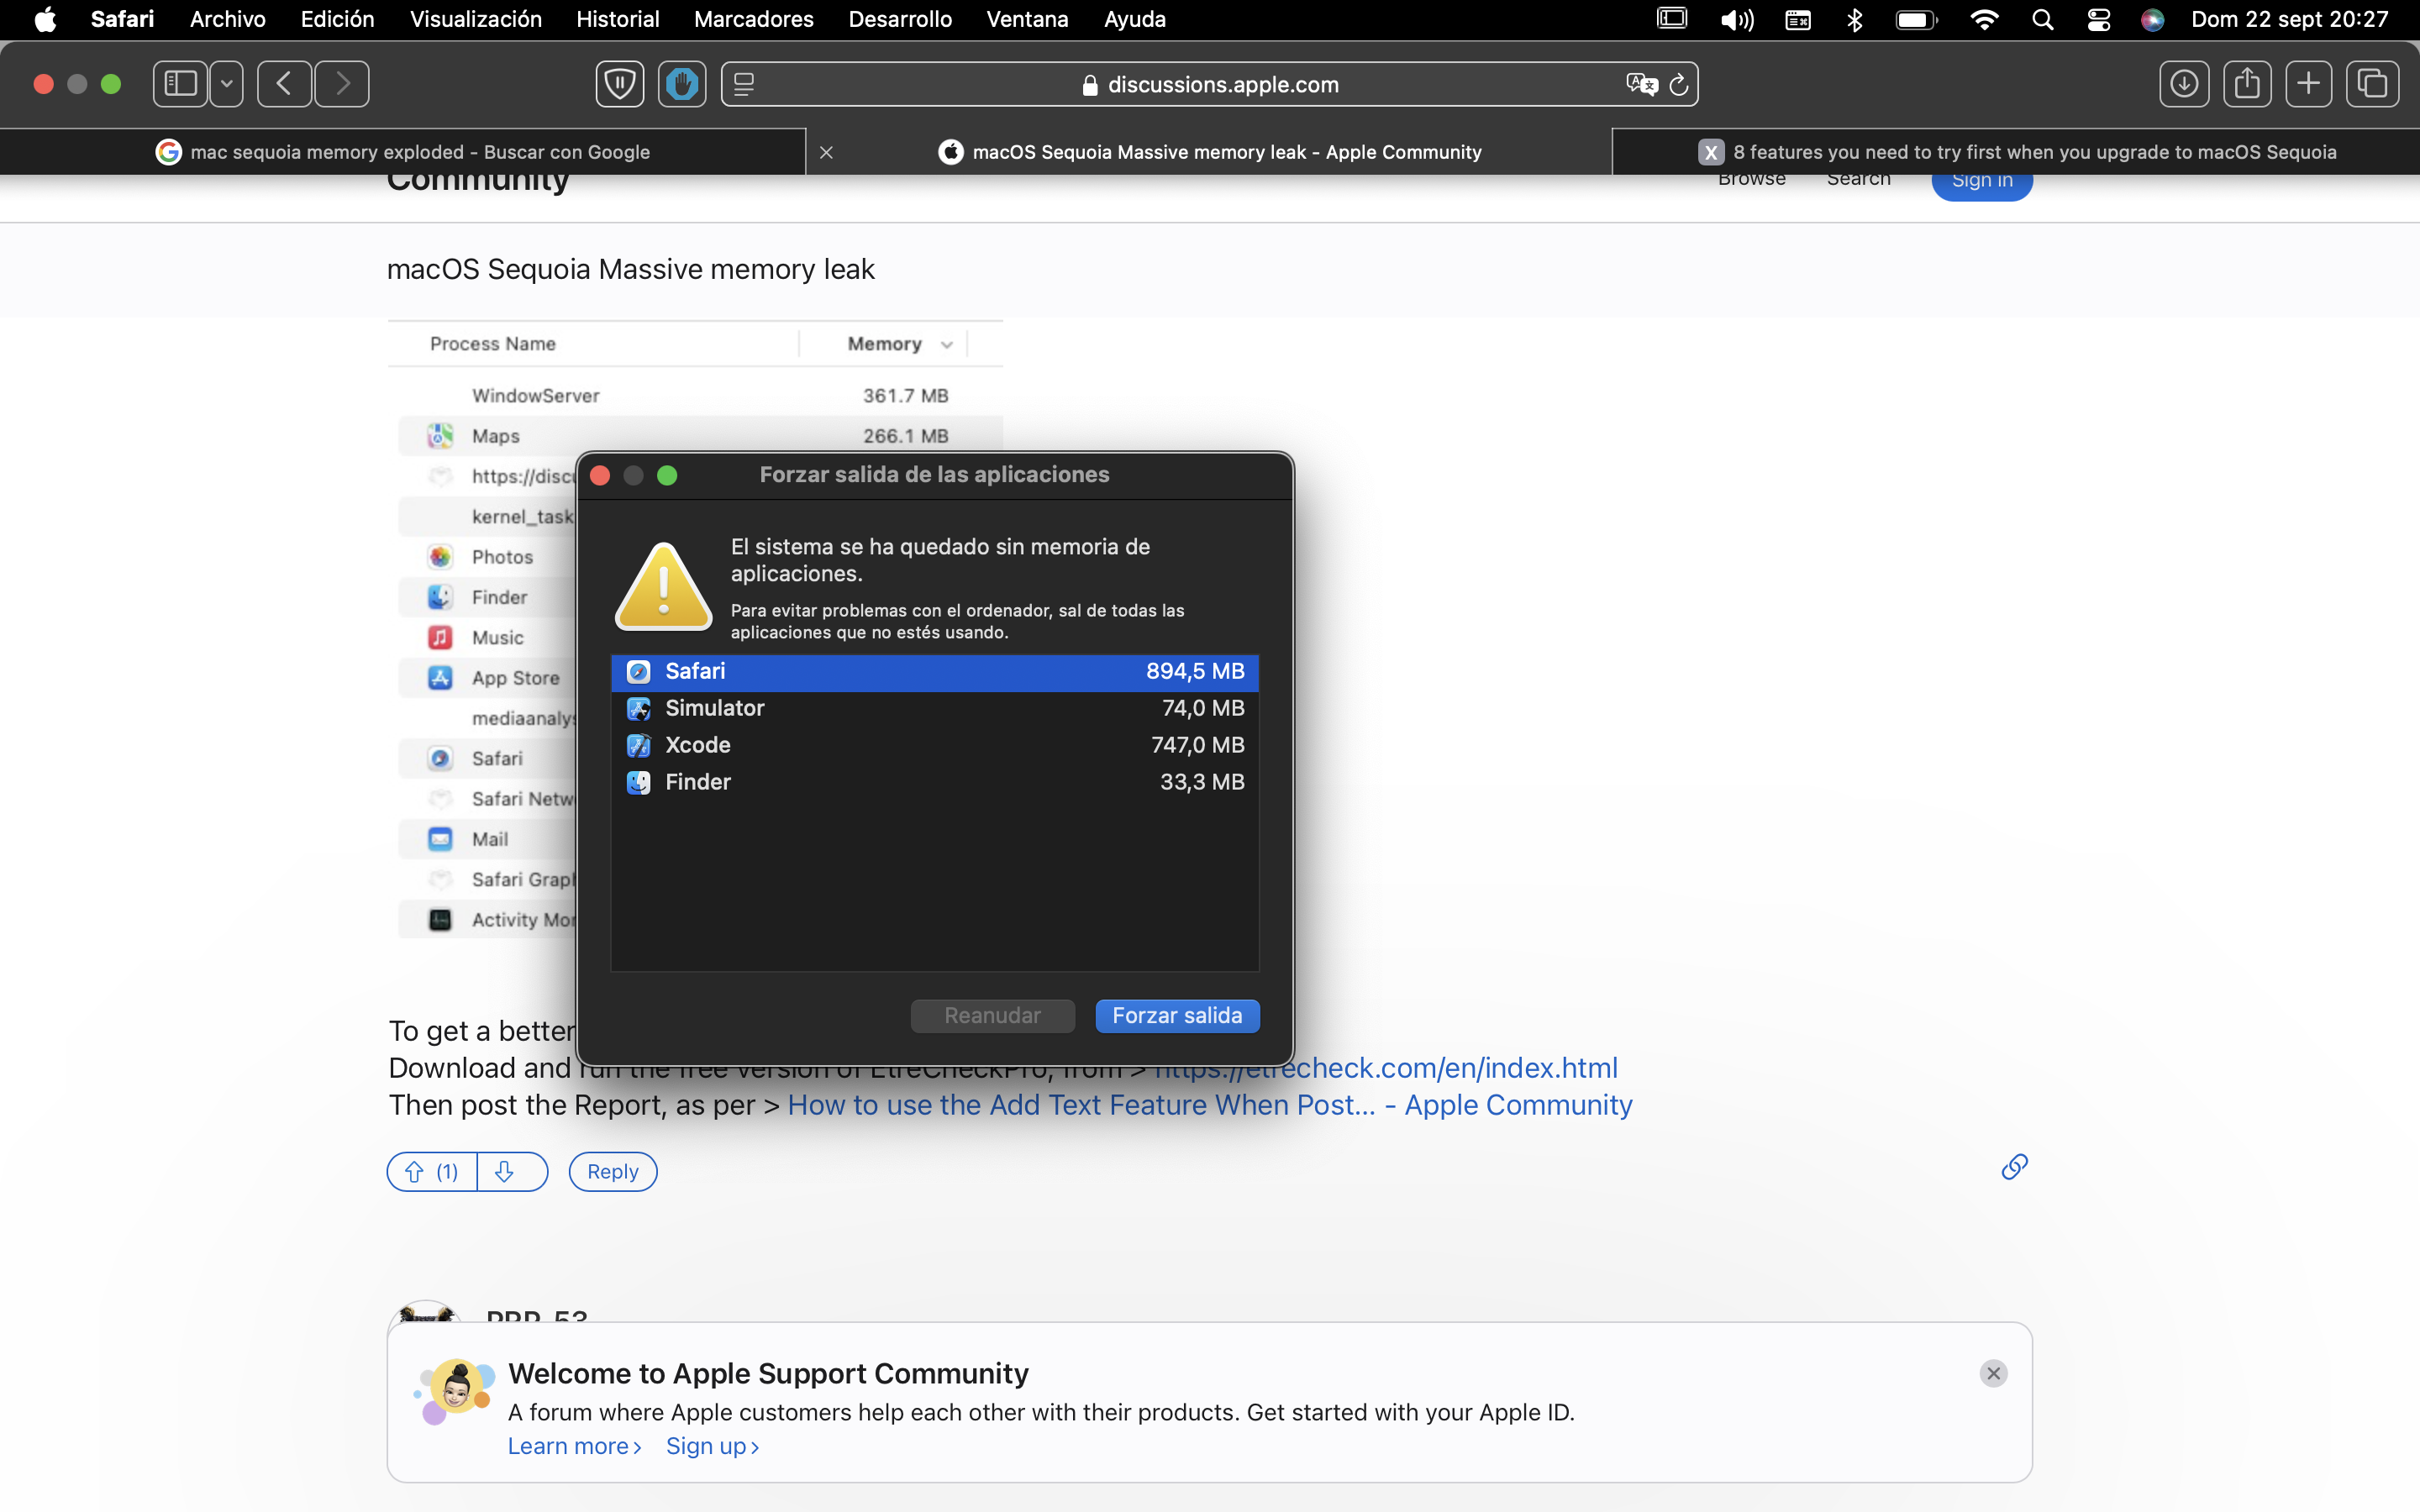Downvote the reply with down arrow
This screenshot has height=1512, width=2420.
click(505, 1172)
